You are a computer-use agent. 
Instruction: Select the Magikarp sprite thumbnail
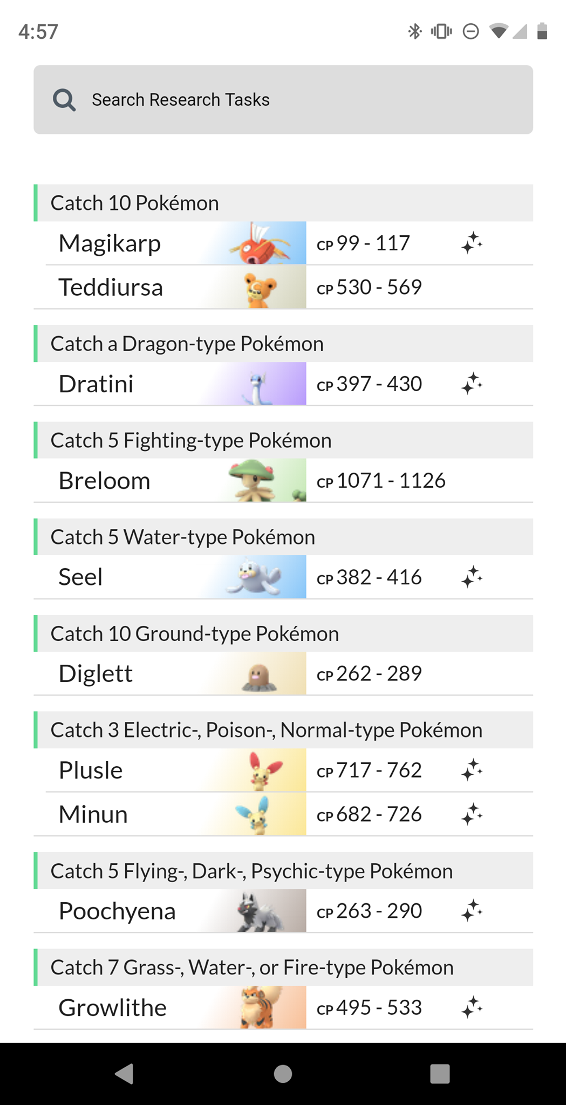pyautogui.click(x=260, y=243)
